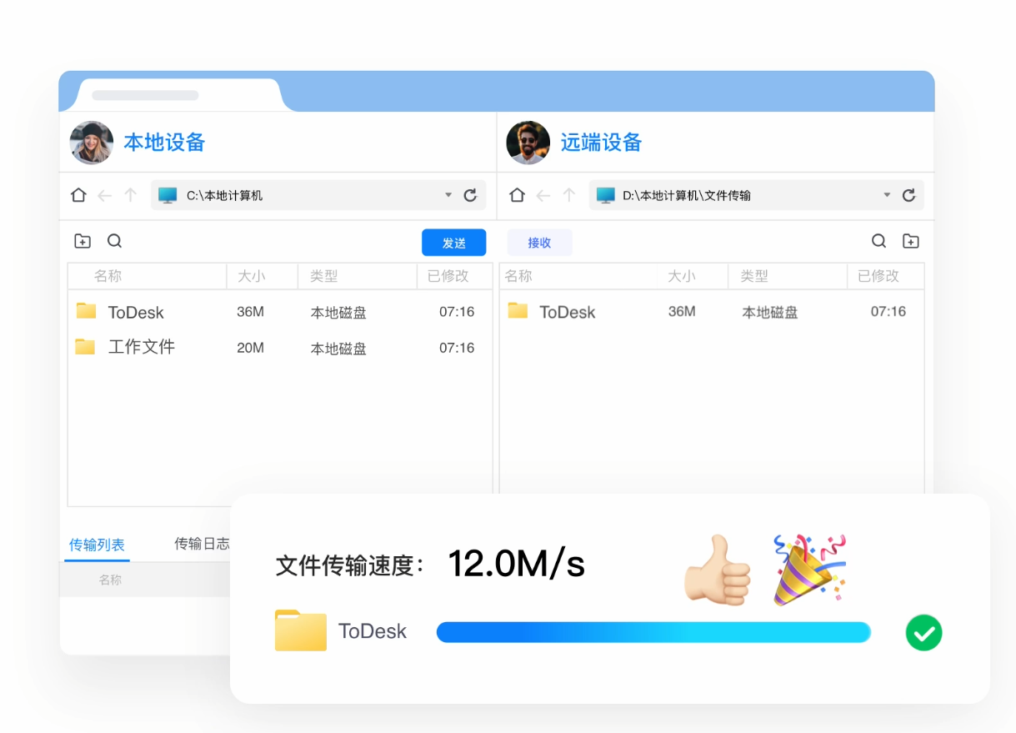Switch to the 传输日志 tab
The height and width of the screenshot is (733, 1016).
(202, 544)
